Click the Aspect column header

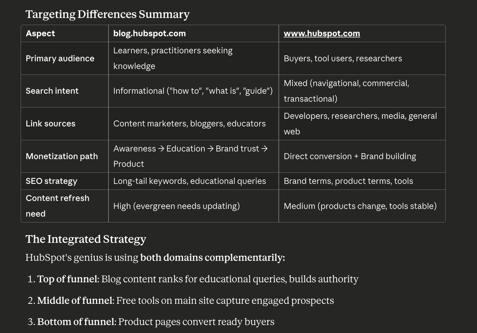pos(40,33)
